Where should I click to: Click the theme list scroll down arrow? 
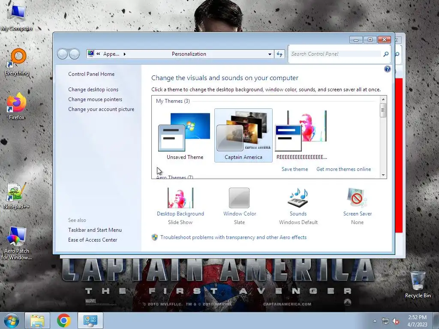click(x=383, y=175)
